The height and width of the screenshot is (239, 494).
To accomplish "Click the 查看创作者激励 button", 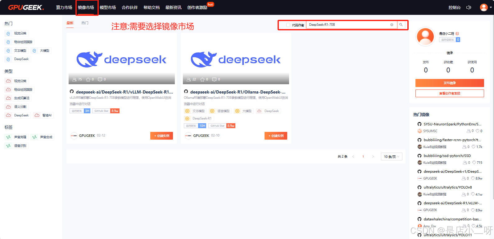I will point(450,93).
